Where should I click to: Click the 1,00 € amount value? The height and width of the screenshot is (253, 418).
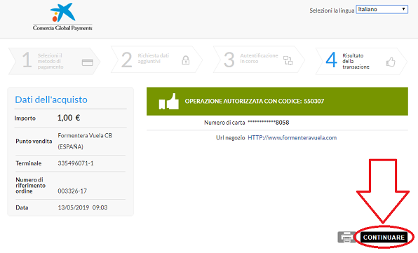pos(69,118)
